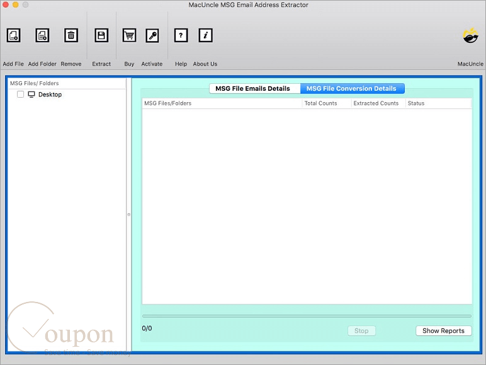The width and height of the screenshot is (486, 365).
Task: Click the Add Folder toolbar icon
Action: pyautogui.click(x=42, y=35)
